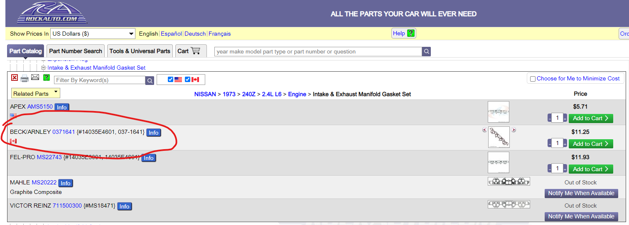629x225 pixels.
Task: Add APEX $5.71 gasket to cart
Action: [591, 118]
